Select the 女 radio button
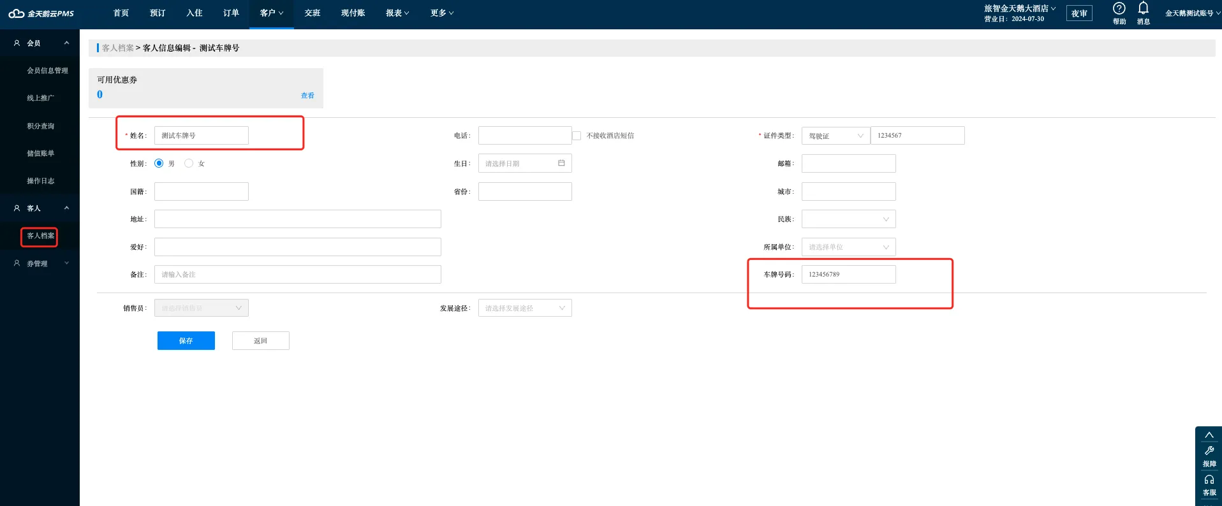Screen dimensions: 1222x506 pos(189,163)
